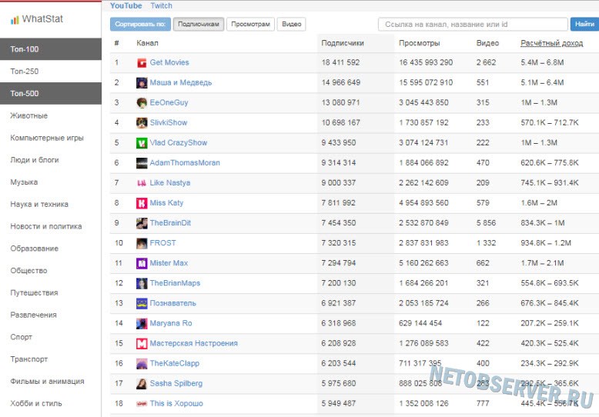The height and width of the screenshot is (417, 599).
Task: Click the This is Хорошо channel avatar
Action: pyautogui.click(x=142, y=404)
